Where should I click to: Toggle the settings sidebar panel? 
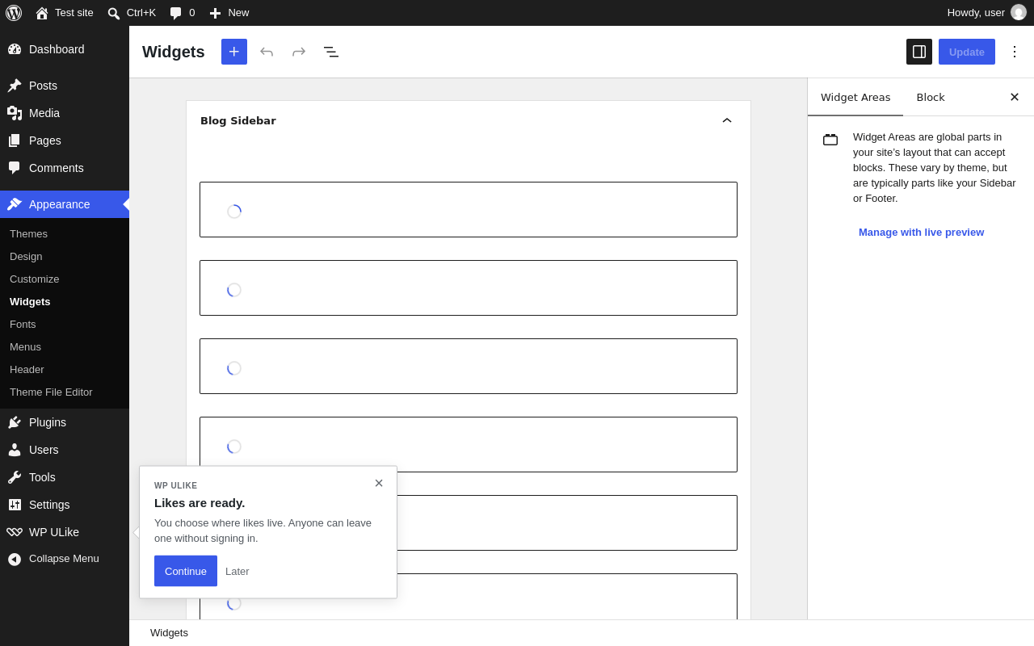919,52
